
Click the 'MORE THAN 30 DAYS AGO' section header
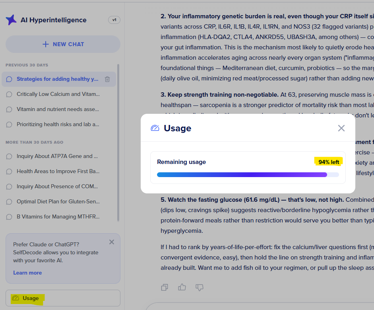[34, 142]
